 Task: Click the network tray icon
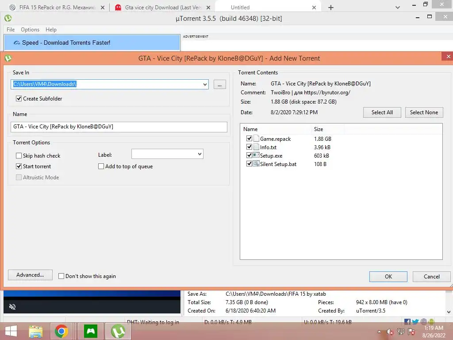401,332
